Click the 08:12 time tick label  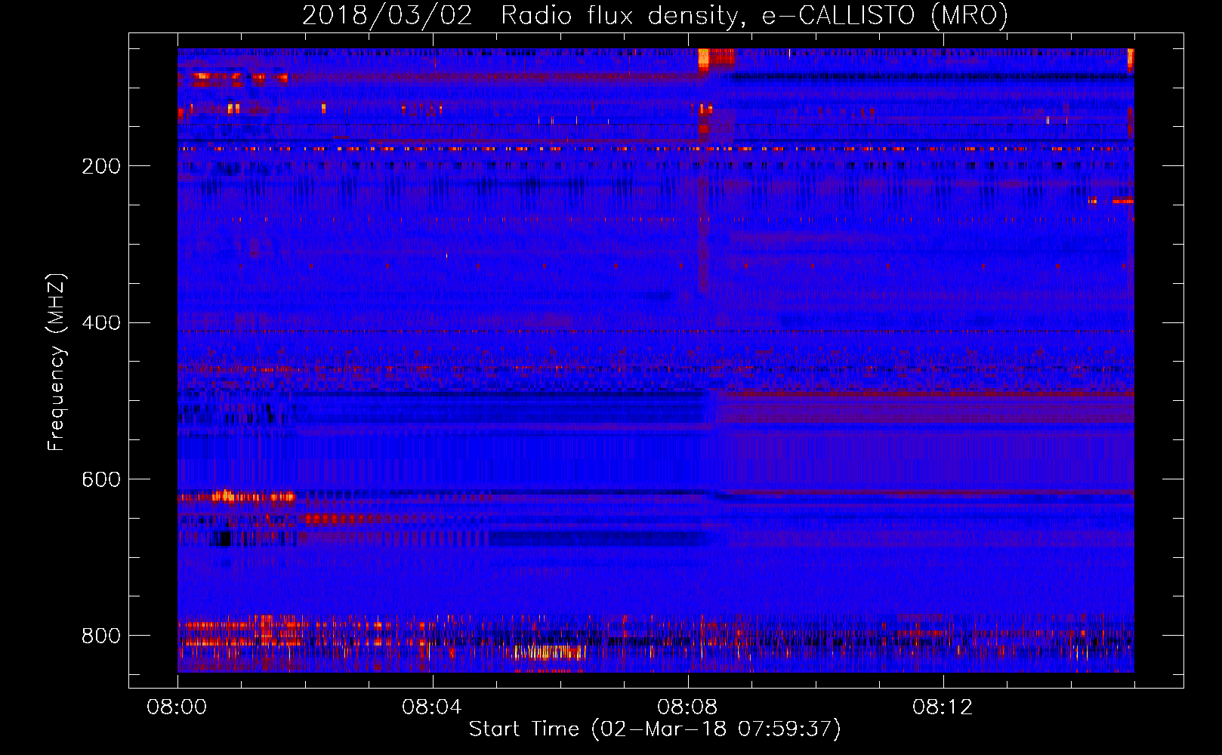[x=943, y=707]
